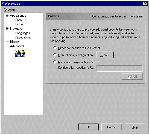
Task: Close the Preferences window
Action: coord(145,4)
